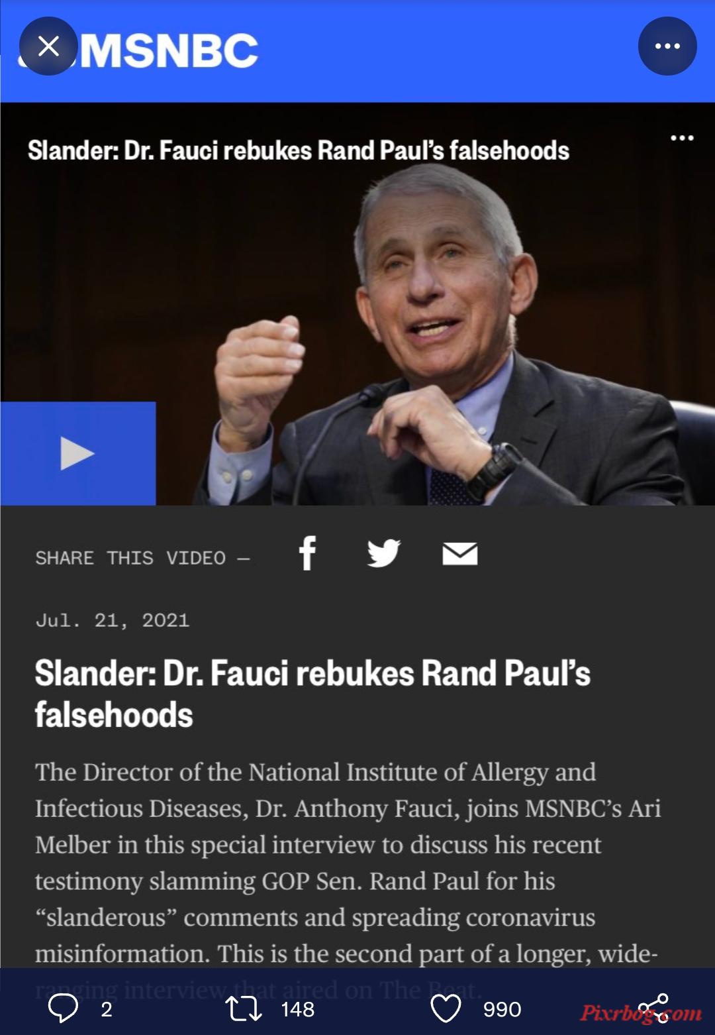
Task: Open the reply comment bubble icon
Action: [x=64, y=1008]
